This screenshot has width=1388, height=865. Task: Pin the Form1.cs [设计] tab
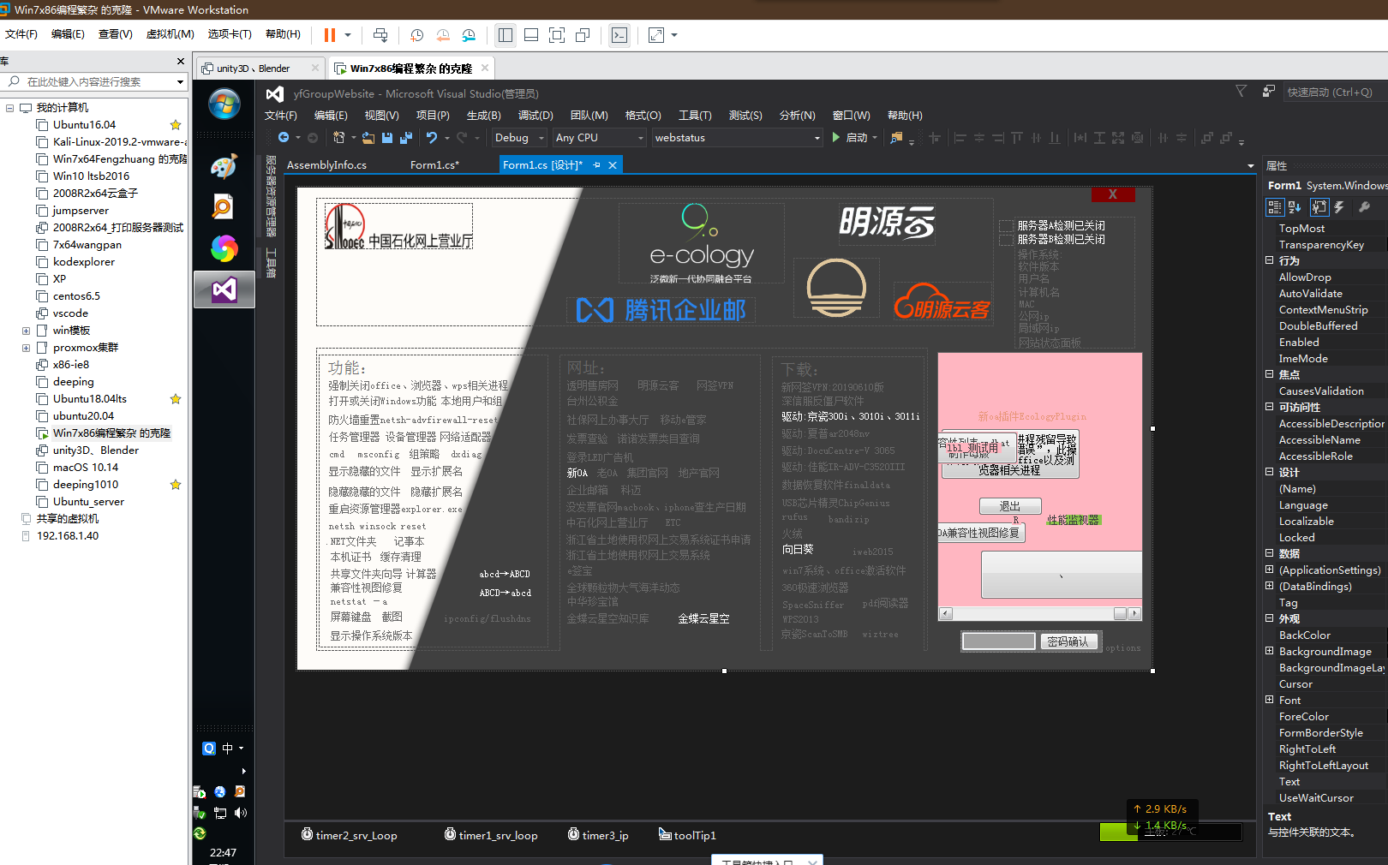tap(597, 165)
